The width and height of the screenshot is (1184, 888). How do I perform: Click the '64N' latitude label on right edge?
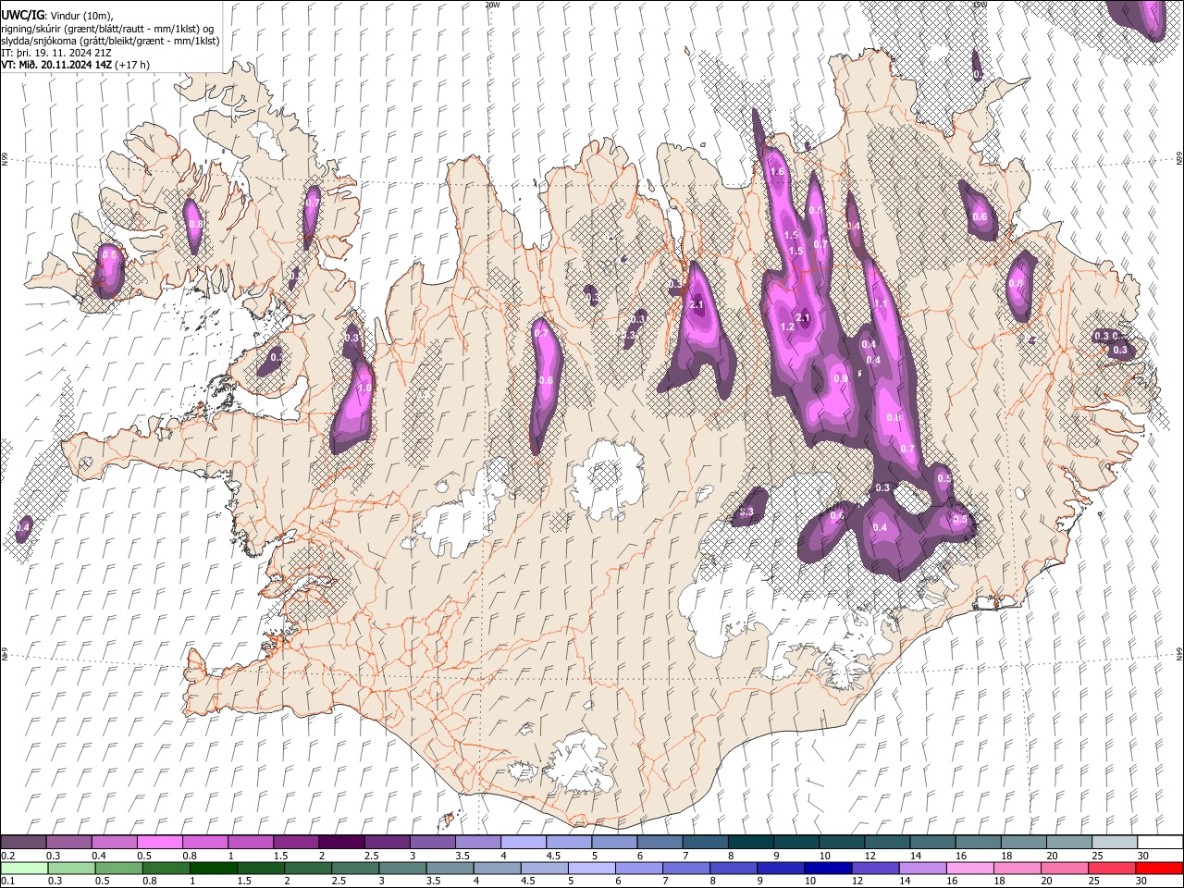1179,653
